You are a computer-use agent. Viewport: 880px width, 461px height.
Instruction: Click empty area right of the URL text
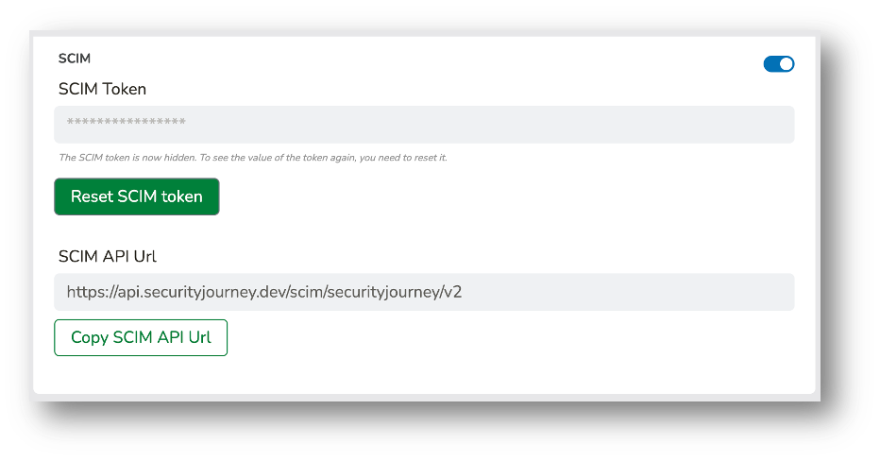pos(629,292)
